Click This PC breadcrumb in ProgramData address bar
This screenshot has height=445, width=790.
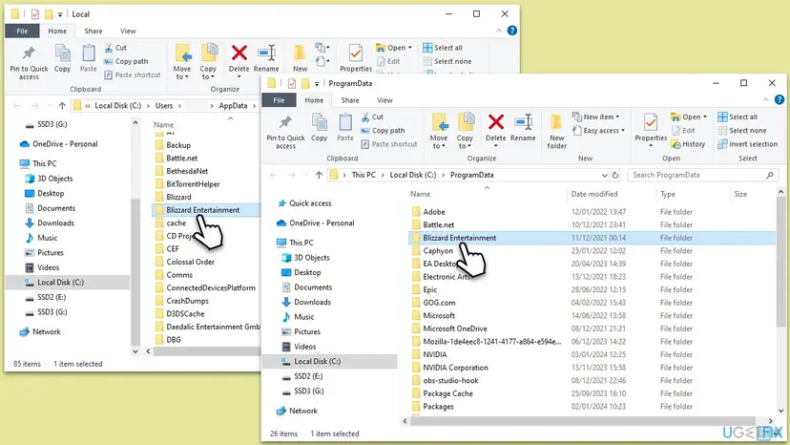pos(364,175)
